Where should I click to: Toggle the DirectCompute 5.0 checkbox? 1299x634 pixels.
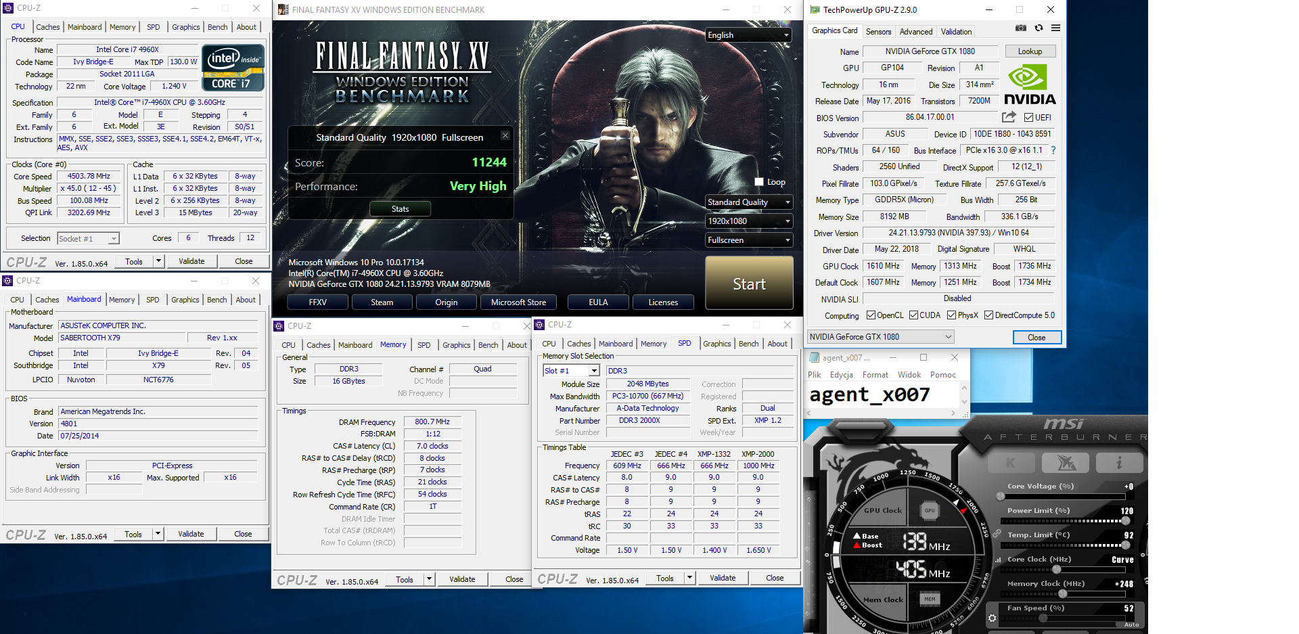pos(988,315)
